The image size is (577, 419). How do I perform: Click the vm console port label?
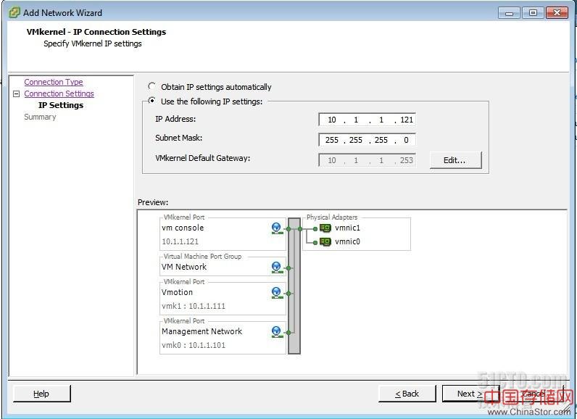183,228
